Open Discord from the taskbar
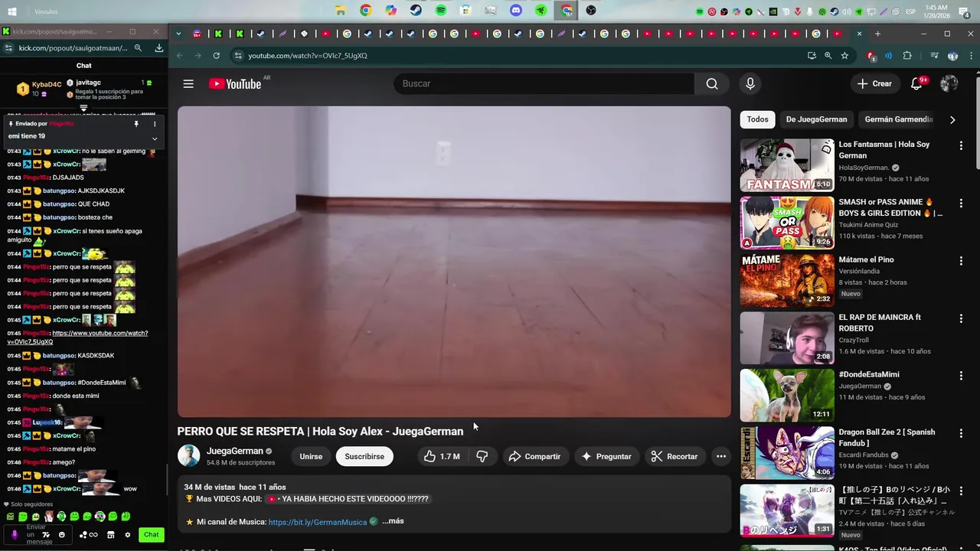 pos(516,11)
